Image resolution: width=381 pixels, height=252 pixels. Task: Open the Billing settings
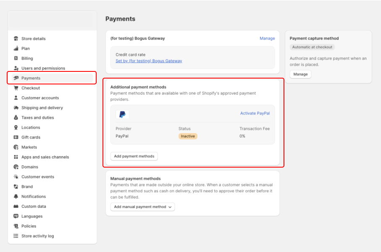[x=27, y=58]
